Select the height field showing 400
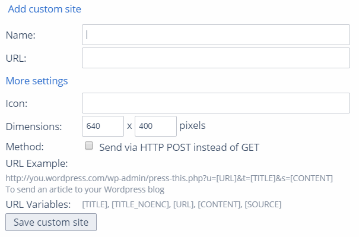 click(x=155, y=127)
